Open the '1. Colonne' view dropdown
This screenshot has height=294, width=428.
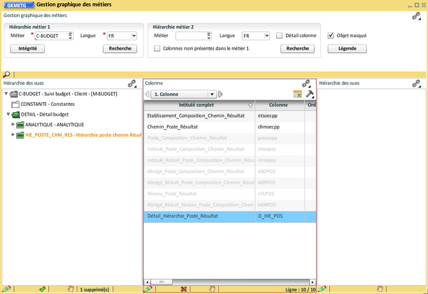tap(213, 94)
